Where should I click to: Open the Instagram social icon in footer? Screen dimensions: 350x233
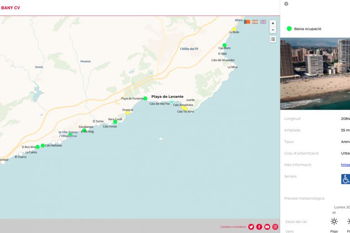tap(275, 227)
